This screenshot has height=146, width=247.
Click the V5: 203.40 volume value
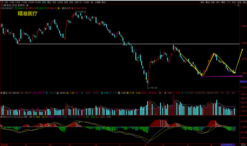click(14, 93)
